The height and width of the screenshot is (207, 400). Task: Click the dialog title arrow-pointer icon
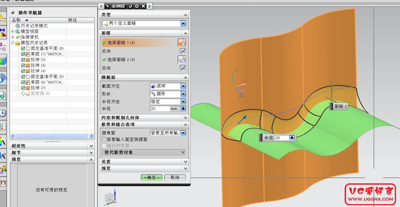107,6
